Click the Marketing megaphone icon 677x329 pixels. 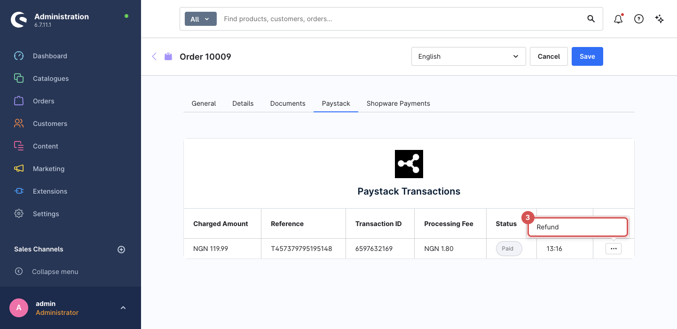(19, 169)
